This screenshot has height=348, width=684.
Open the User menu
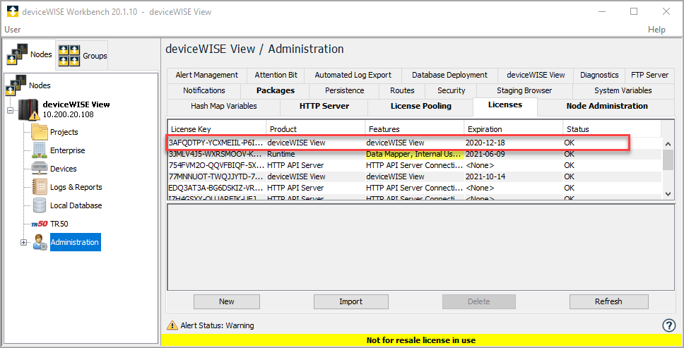(x=12, y=30)
